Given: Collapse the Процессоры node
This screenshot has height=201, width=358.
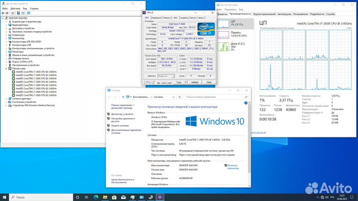Looking at the screenshot, I should pos(6,68).
